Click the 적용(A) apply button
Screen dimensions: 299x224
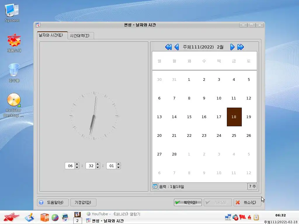pyautogui.click(x=218, y=202)
